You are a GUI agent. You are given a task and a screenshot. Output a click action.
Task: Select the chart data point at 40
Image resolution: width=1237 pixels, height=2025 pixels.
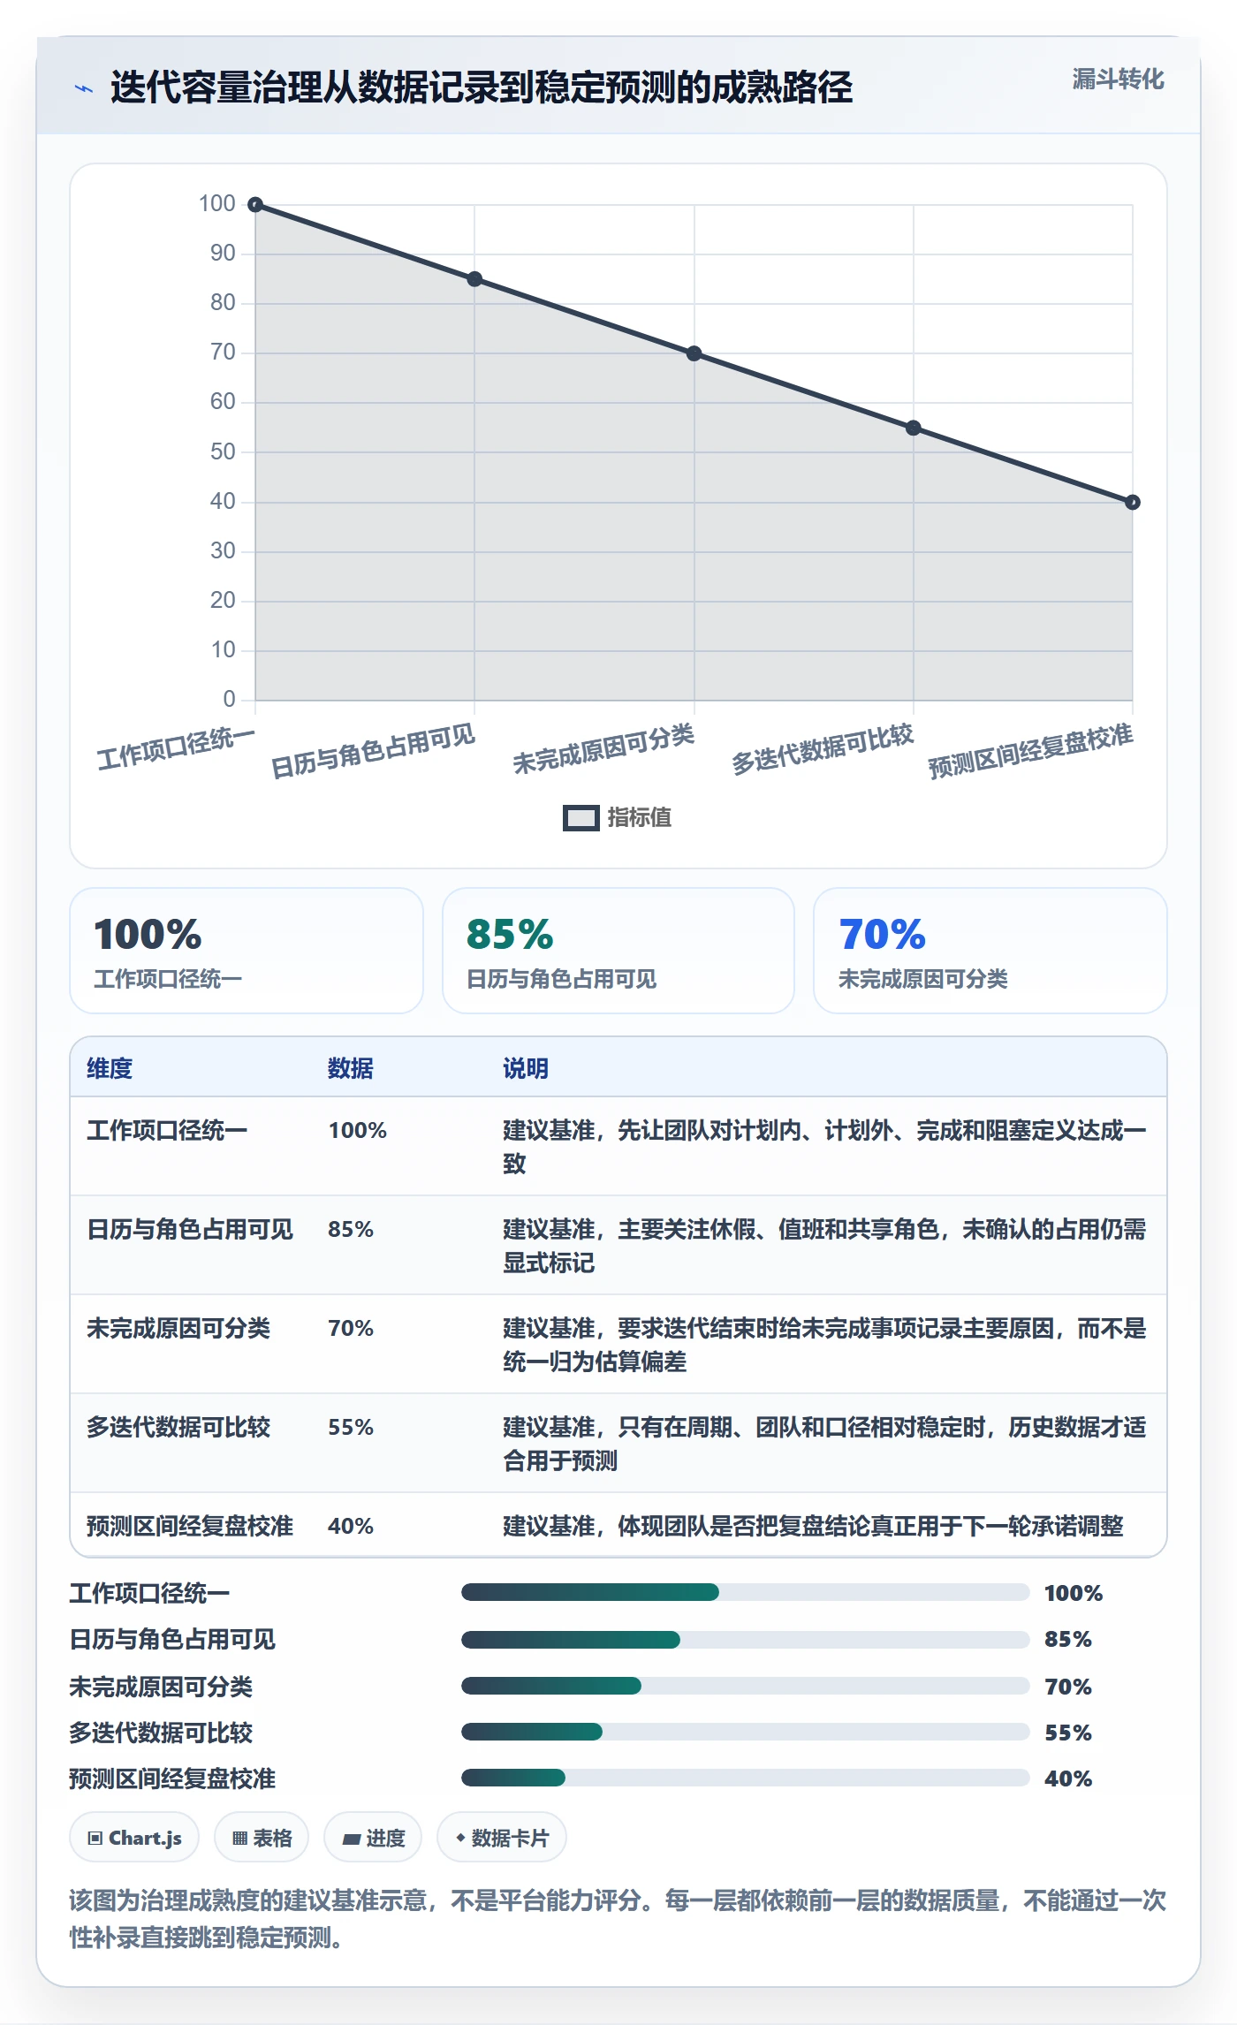click(x=1133, y=503)
